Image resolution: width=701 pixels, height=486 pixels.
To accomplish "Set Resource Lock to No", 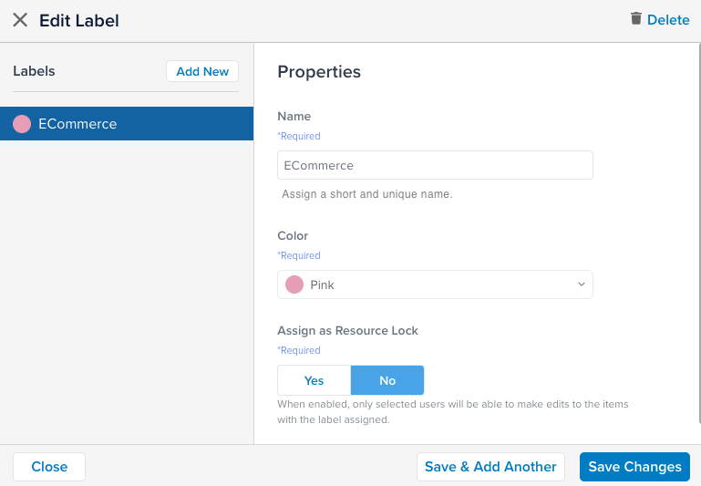I will tap(387, 380).
